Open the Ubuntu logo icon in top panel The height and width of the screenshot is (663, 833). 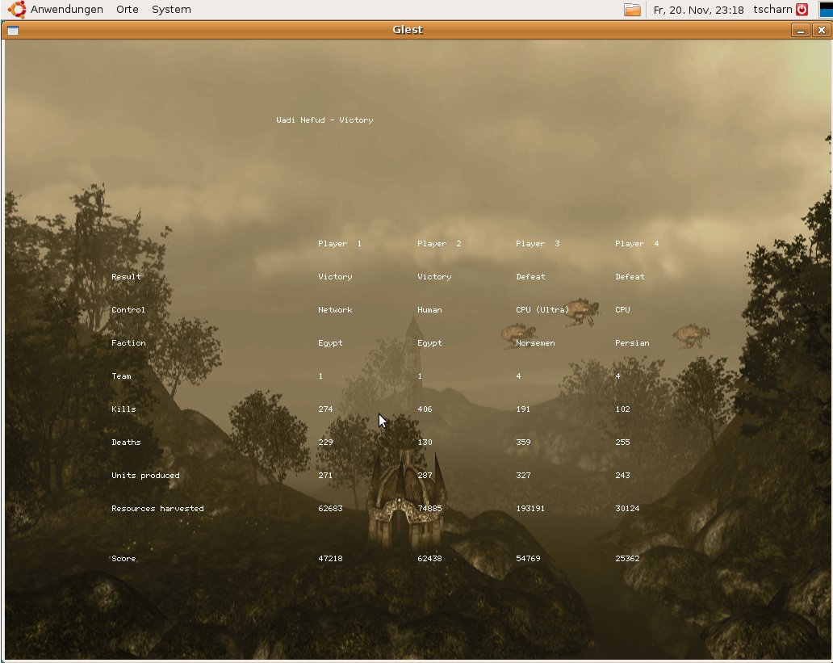16,9
